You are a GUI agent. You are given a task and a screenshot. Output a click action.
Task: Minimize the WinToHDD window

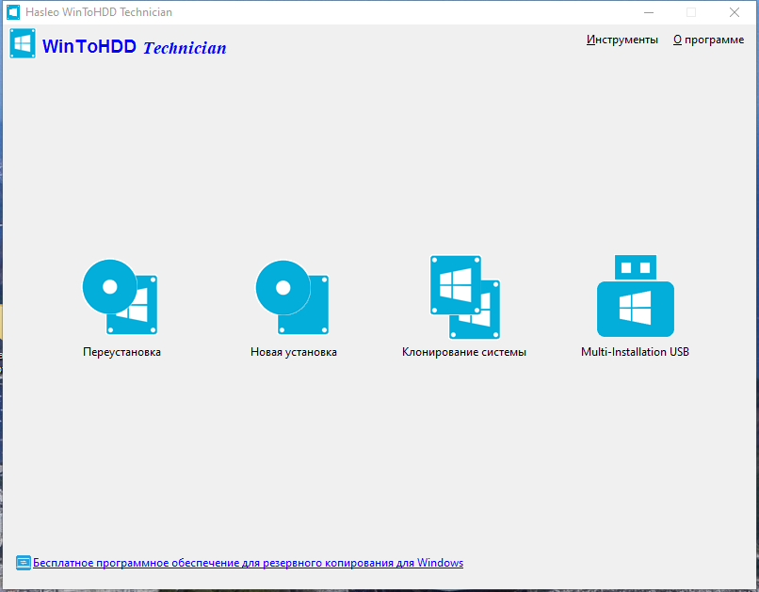pyautogui.click(x=648, y=12)
